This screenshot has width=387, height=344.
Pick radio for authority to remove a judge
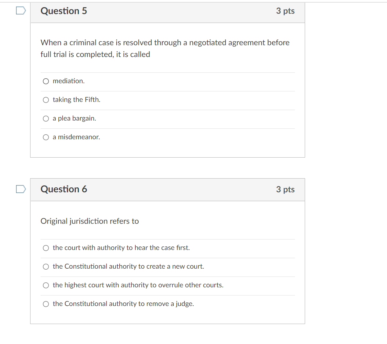(46, 304)
